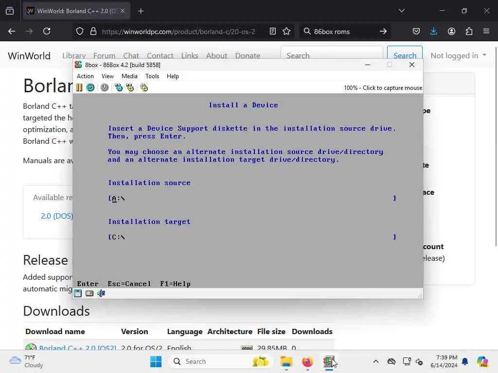
Task: Click the Download name column header
Action: tap(55, 331)
